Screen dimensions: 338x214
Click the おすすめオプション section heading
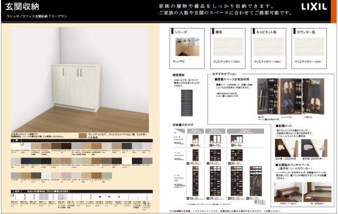click(226, 74)
